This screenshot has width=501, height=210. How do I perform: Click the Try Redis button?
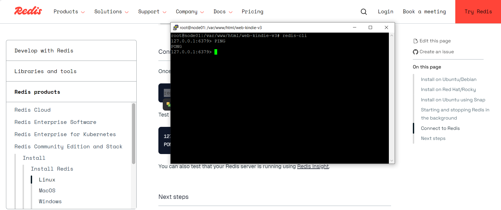[x=478, y=12]
